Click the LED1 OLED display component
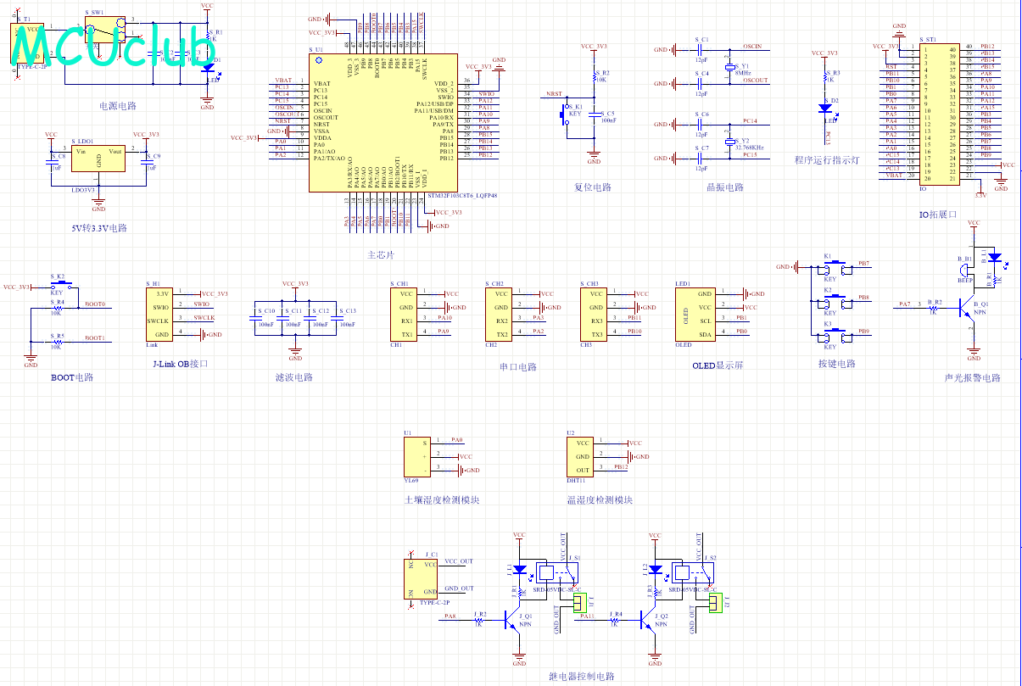This screenshot has height=686, width=1022. 696,315
